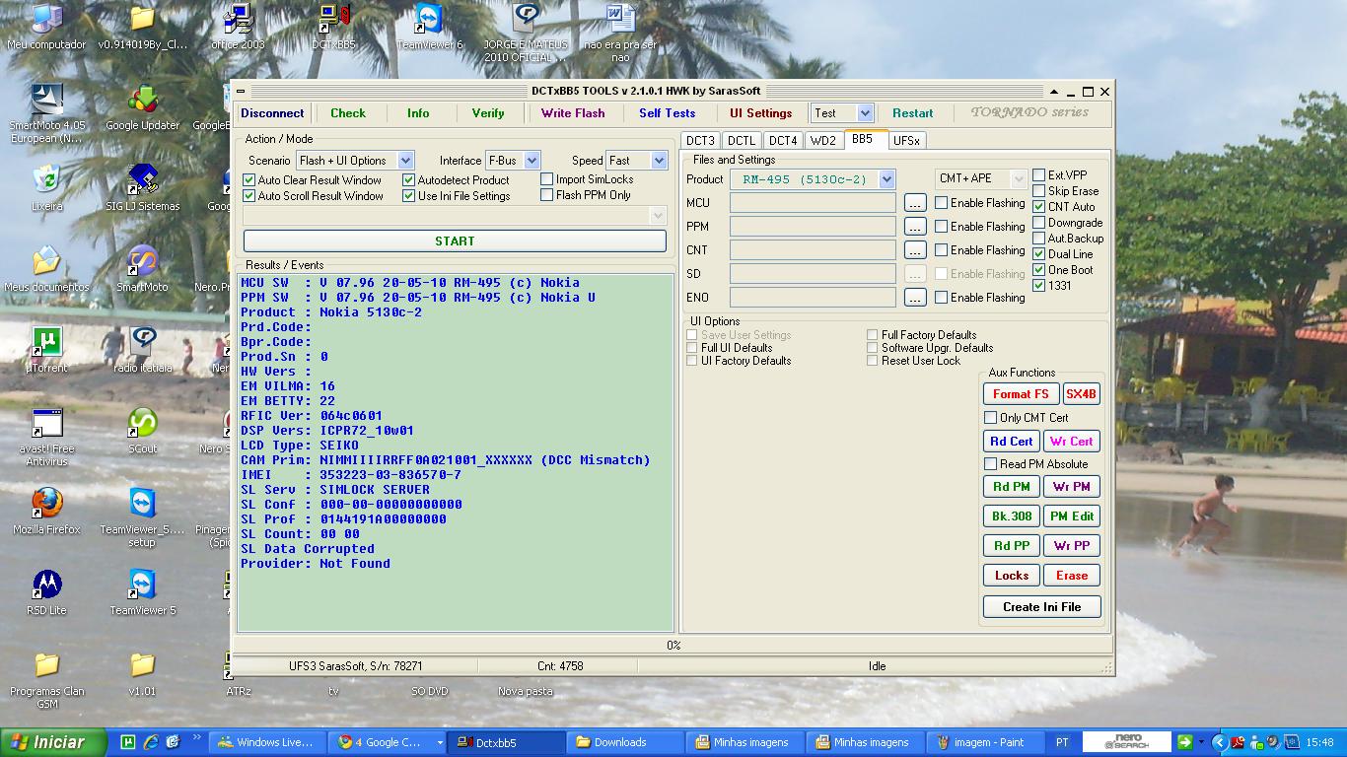This screenshot has width=1347, height=757.
Task: Open TeamViewer_5 setup icon
Action: (142, 517)
